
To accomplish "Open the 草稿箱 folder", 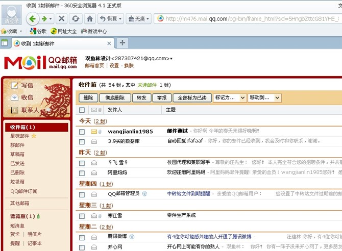I will coord(17,154).
